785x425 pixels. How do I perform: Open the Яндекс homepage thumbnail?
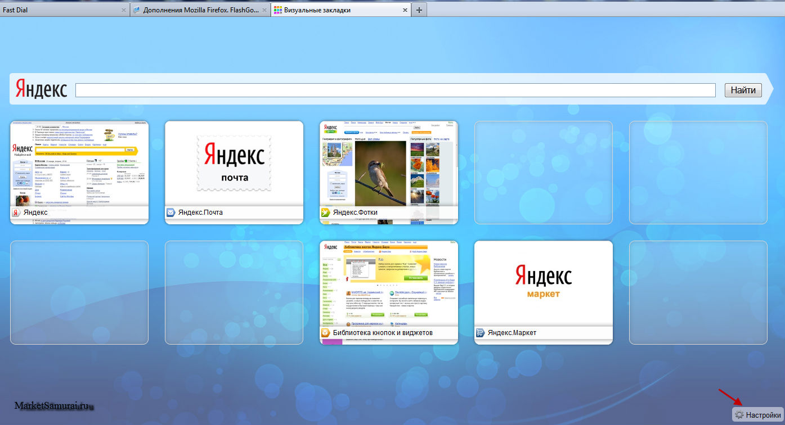coord(79,173)
